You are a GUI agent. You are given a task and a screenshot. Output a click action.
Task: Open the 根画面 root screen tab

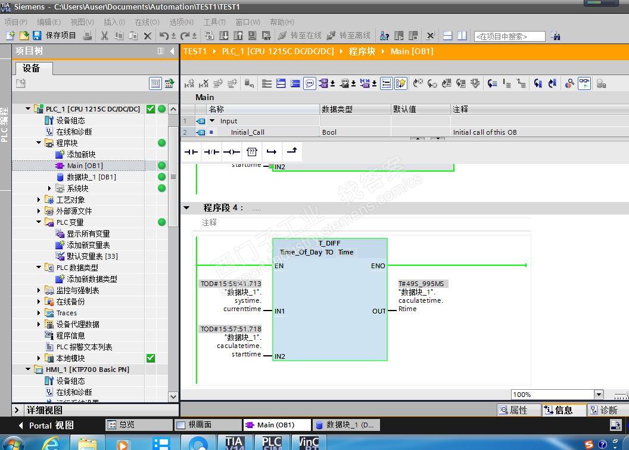click(208, 425)
